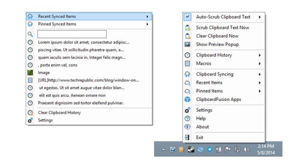
Task: Click gear icon beside Settings in history menu
Action: tap(30, 120)
